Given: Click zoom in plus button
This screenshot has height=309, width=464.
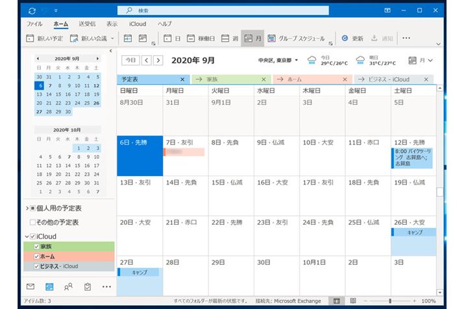Looking at the screenshot, I should (x=414, y=301).
